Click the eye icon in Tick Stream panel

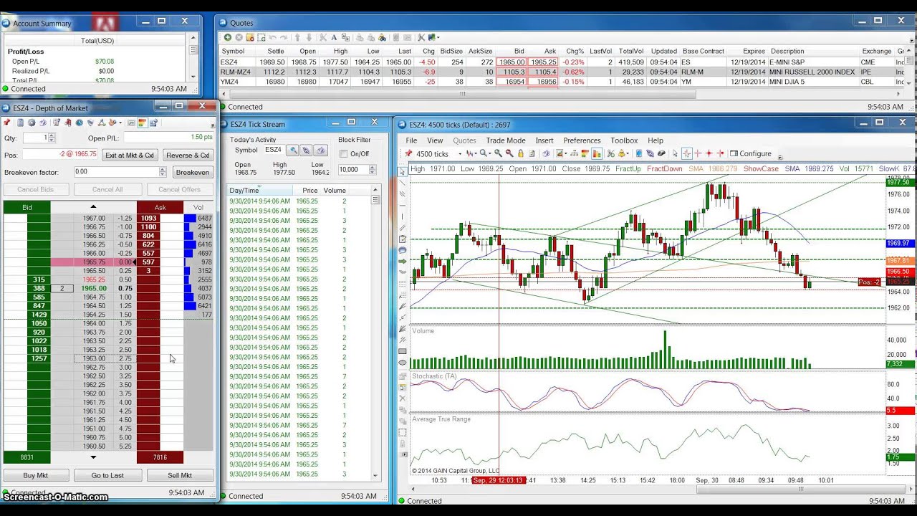[320, 150]
